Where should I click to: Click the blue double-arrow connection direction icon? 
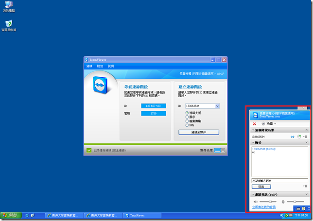(293, 137)
